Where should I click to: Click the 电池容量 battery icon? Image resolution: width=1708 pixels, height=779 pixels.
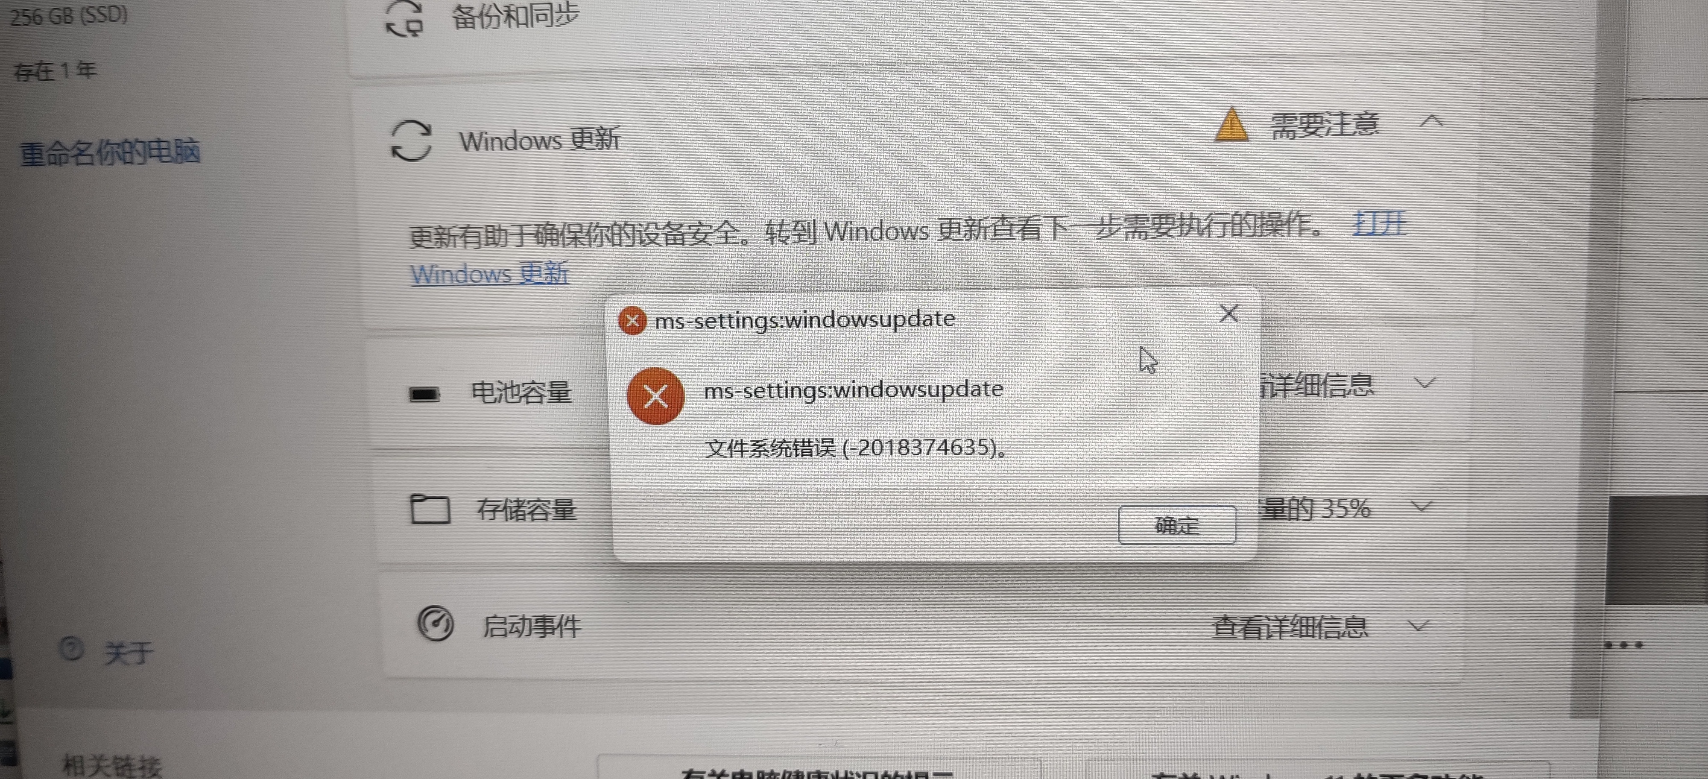[x=424, y=395]
